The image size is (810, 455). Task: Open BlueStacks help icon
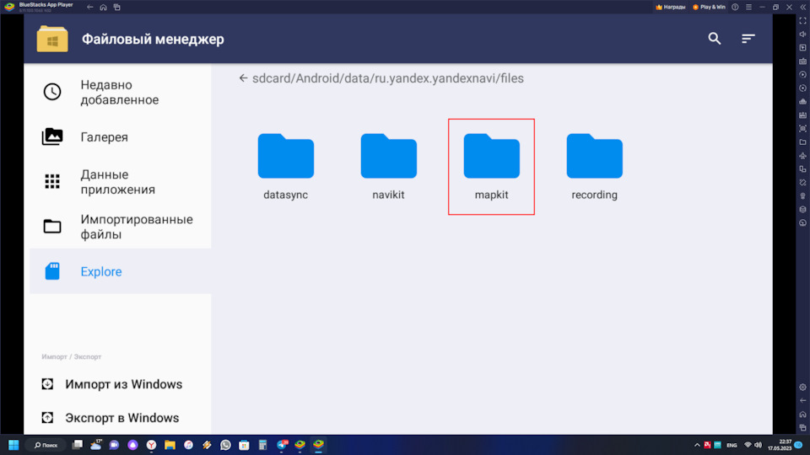[735, 8]
